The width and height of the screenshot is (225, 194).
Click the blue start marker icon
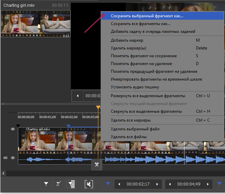point(108,184)
